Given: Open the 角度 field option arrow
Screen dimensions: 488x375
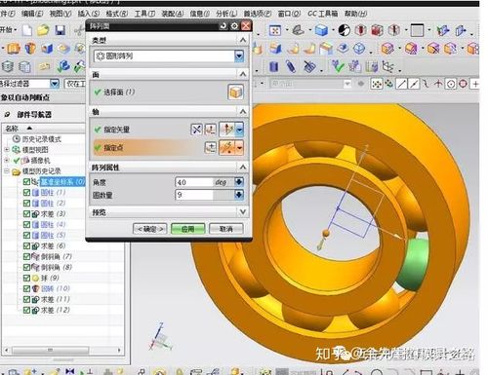Looking at the screenshot, I should pos(239,182).
